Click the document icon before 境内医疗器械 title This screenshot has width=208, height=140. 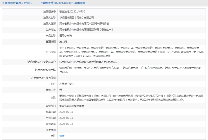point(3,3)
